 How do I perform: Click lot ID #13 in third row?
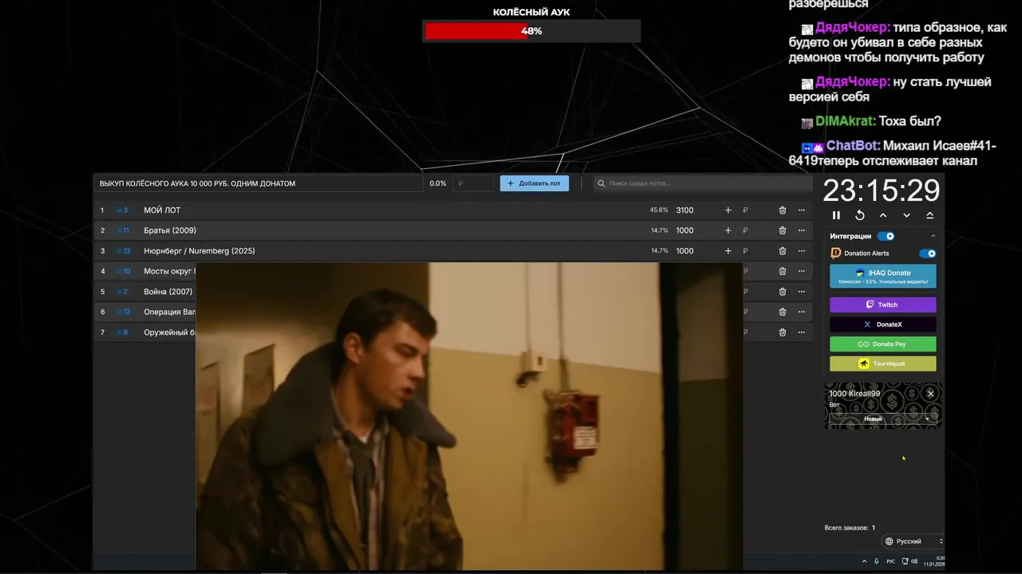pyautogui.click(x=123, y=251)
